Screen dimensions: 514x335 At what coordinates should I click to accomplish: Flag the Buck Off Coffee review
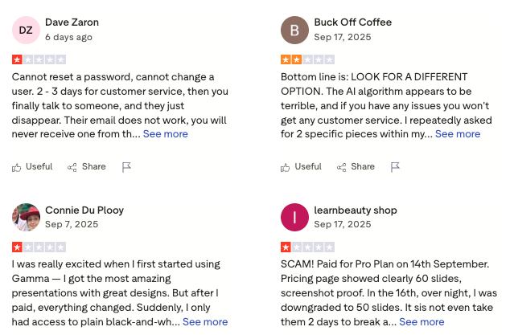[395, 167]
